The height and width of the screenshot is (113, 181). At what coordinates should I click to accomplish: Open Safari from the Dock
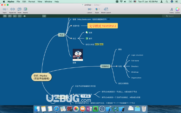click(56, 109)
